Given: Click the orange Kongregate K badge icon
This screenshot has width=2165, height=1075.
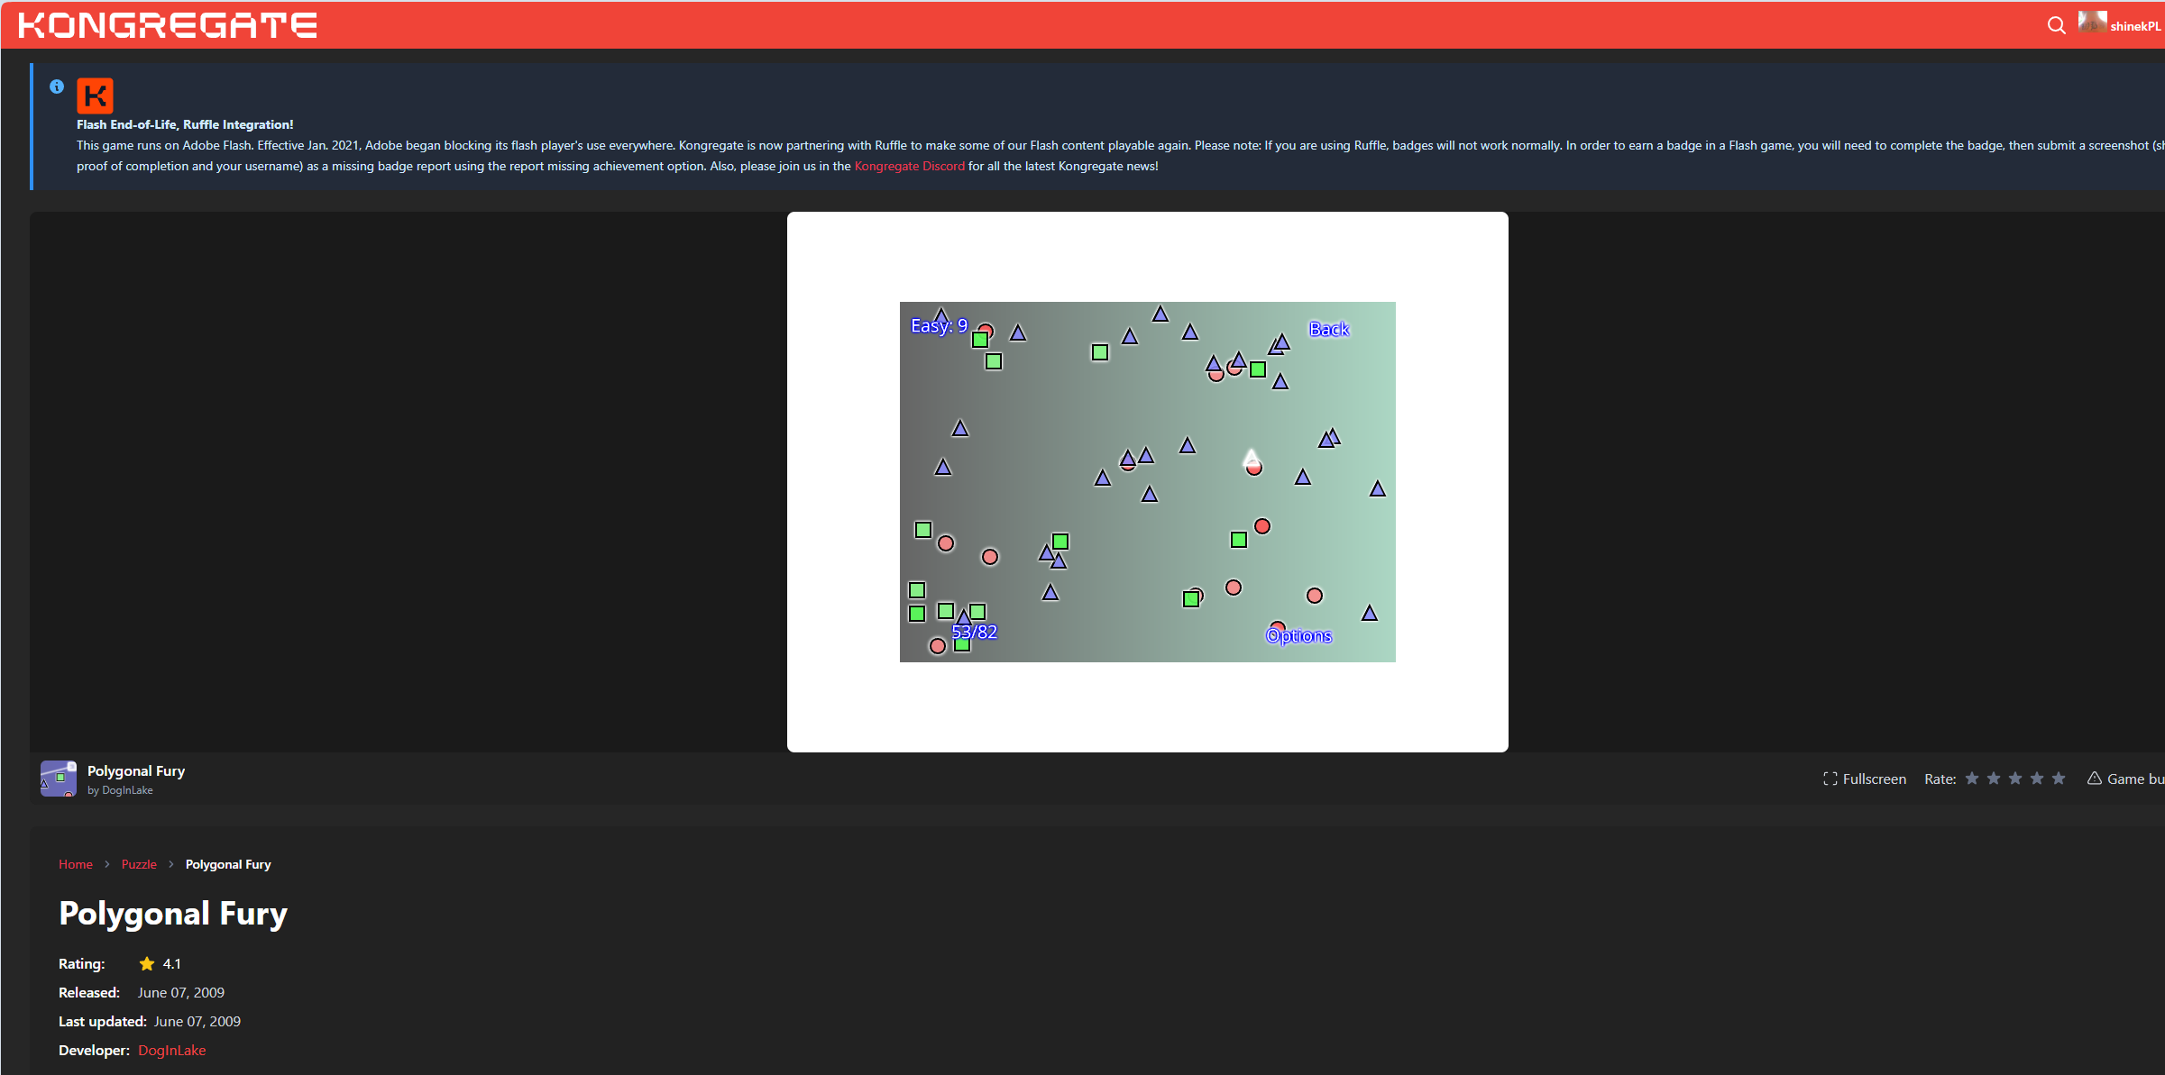Looking at the screenshot, I should (x=95, y=96).
